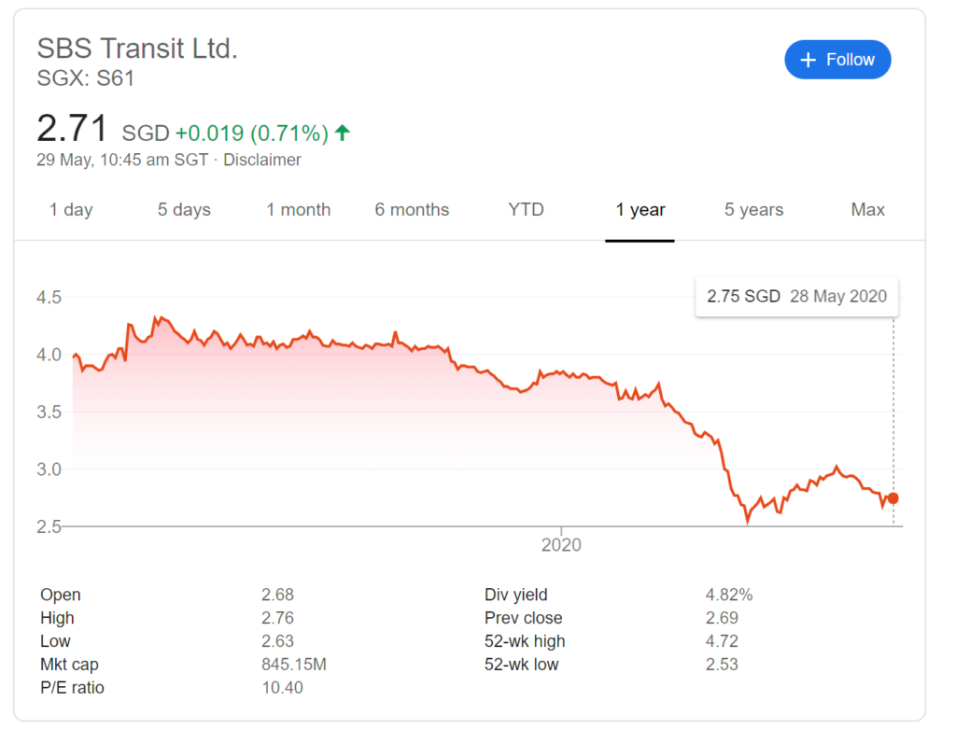This screenshot has height=729, width=956.
Task: Follow SBS Transit Ltd. stock
Action: tap(837, 60)
